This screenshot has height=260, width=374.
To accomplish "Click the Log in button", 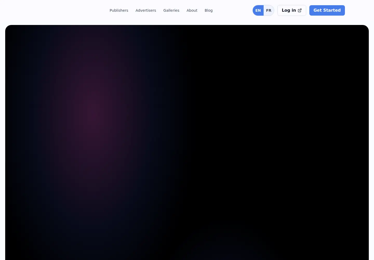I will point(292,10).
